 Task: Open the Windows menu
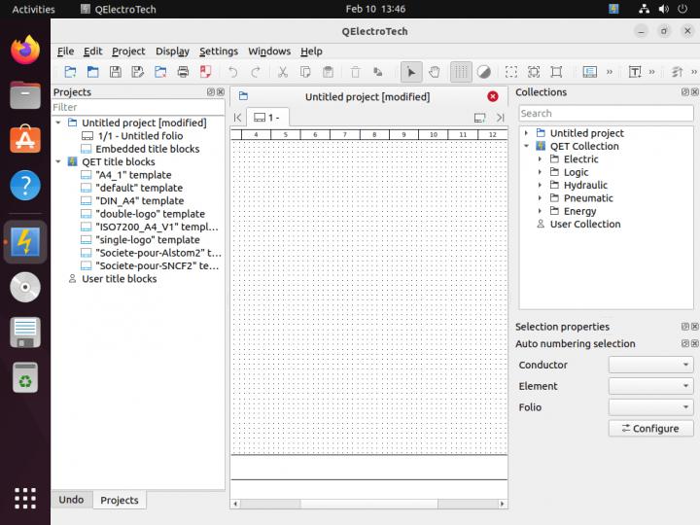[269, 52]
